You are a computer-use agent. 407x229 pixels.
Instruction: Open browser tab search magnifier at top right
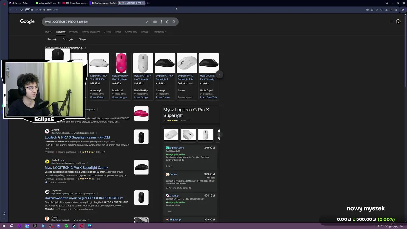(387, 3)
